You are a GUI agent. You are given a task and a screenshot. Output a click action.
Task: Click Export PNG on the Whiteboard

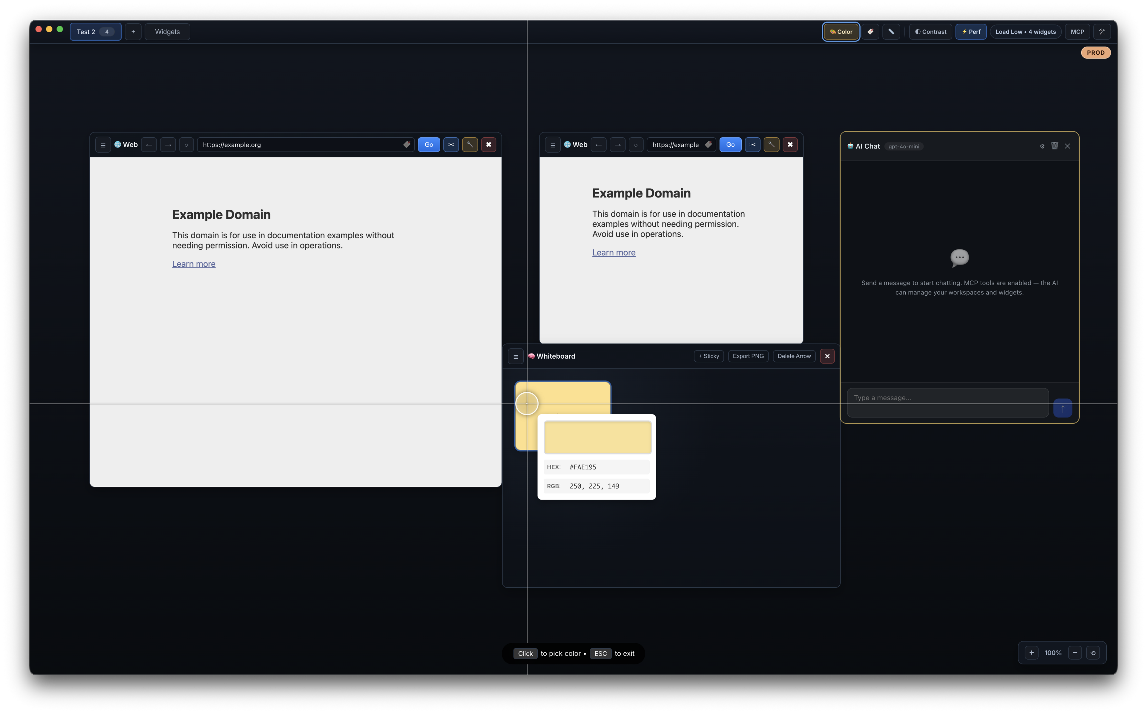tap(748, 356)
